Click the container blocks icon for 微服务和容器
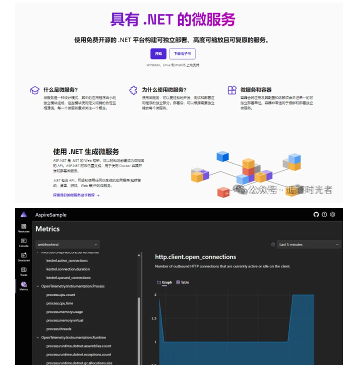350x365 pixels. point(232,90)
